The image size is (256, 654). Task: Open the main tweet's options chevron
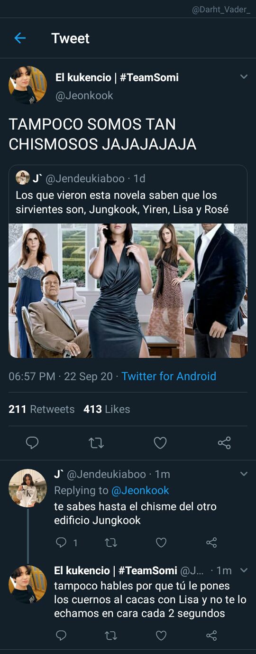pyautogui.click(x=244, y=76)
